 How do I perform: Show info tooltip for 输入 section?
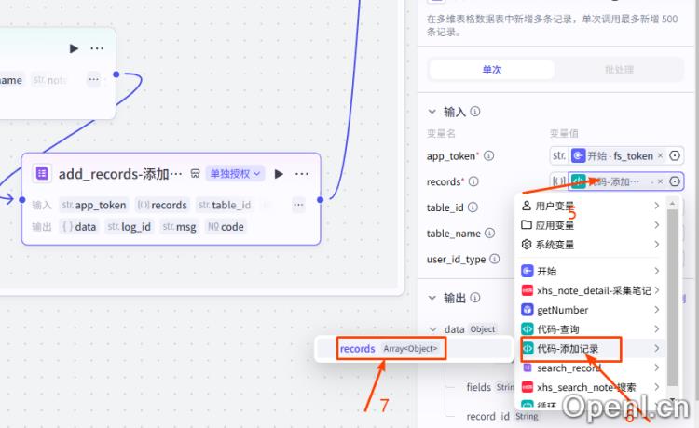point(475,112)
